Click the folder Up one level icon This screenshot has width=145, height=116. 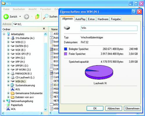pos(37,17)
